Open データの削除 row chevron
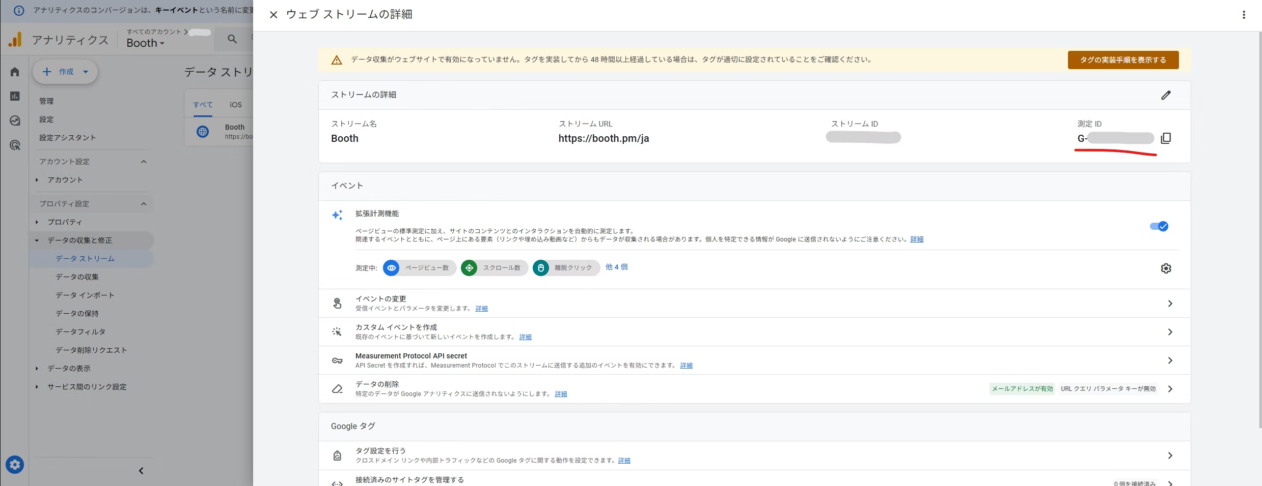This screenshot has height=486, width=1262. coord(1170,389)
